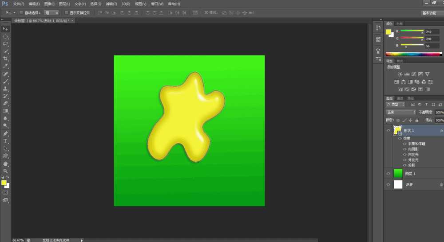The width and height of the screenshot is (444, 242).
Task: Open the Auto-Select group dropdown
Action: click(51, 13)
